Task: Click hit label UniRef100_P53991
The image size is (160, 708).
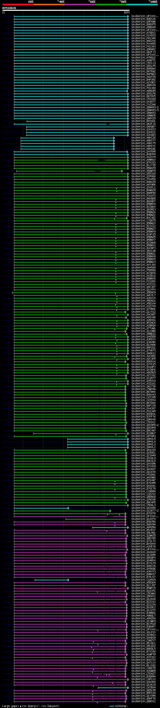Action: tap(143, 475)
